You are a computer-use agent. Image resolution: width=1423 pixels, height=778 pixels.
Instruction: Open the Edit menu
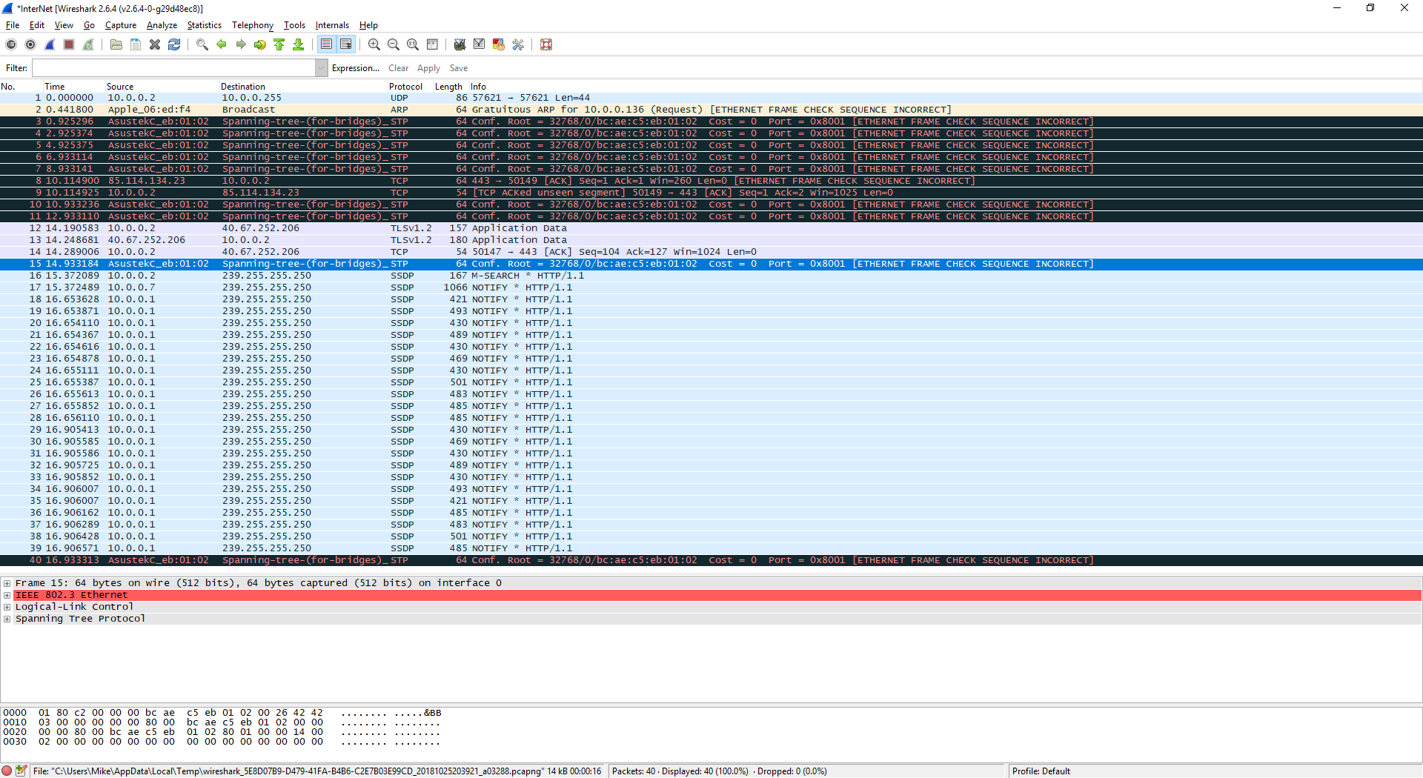(37, 25)
